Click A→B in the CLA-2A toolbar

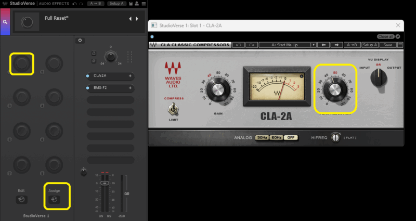(x=352, y=45)
